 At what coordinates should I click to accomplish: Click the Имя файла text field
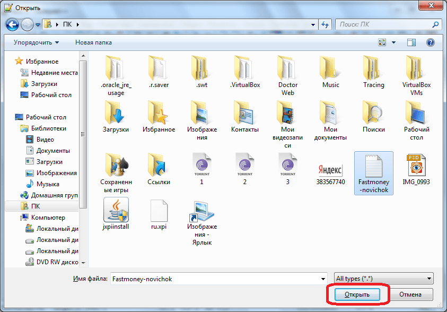click(215, 279)
